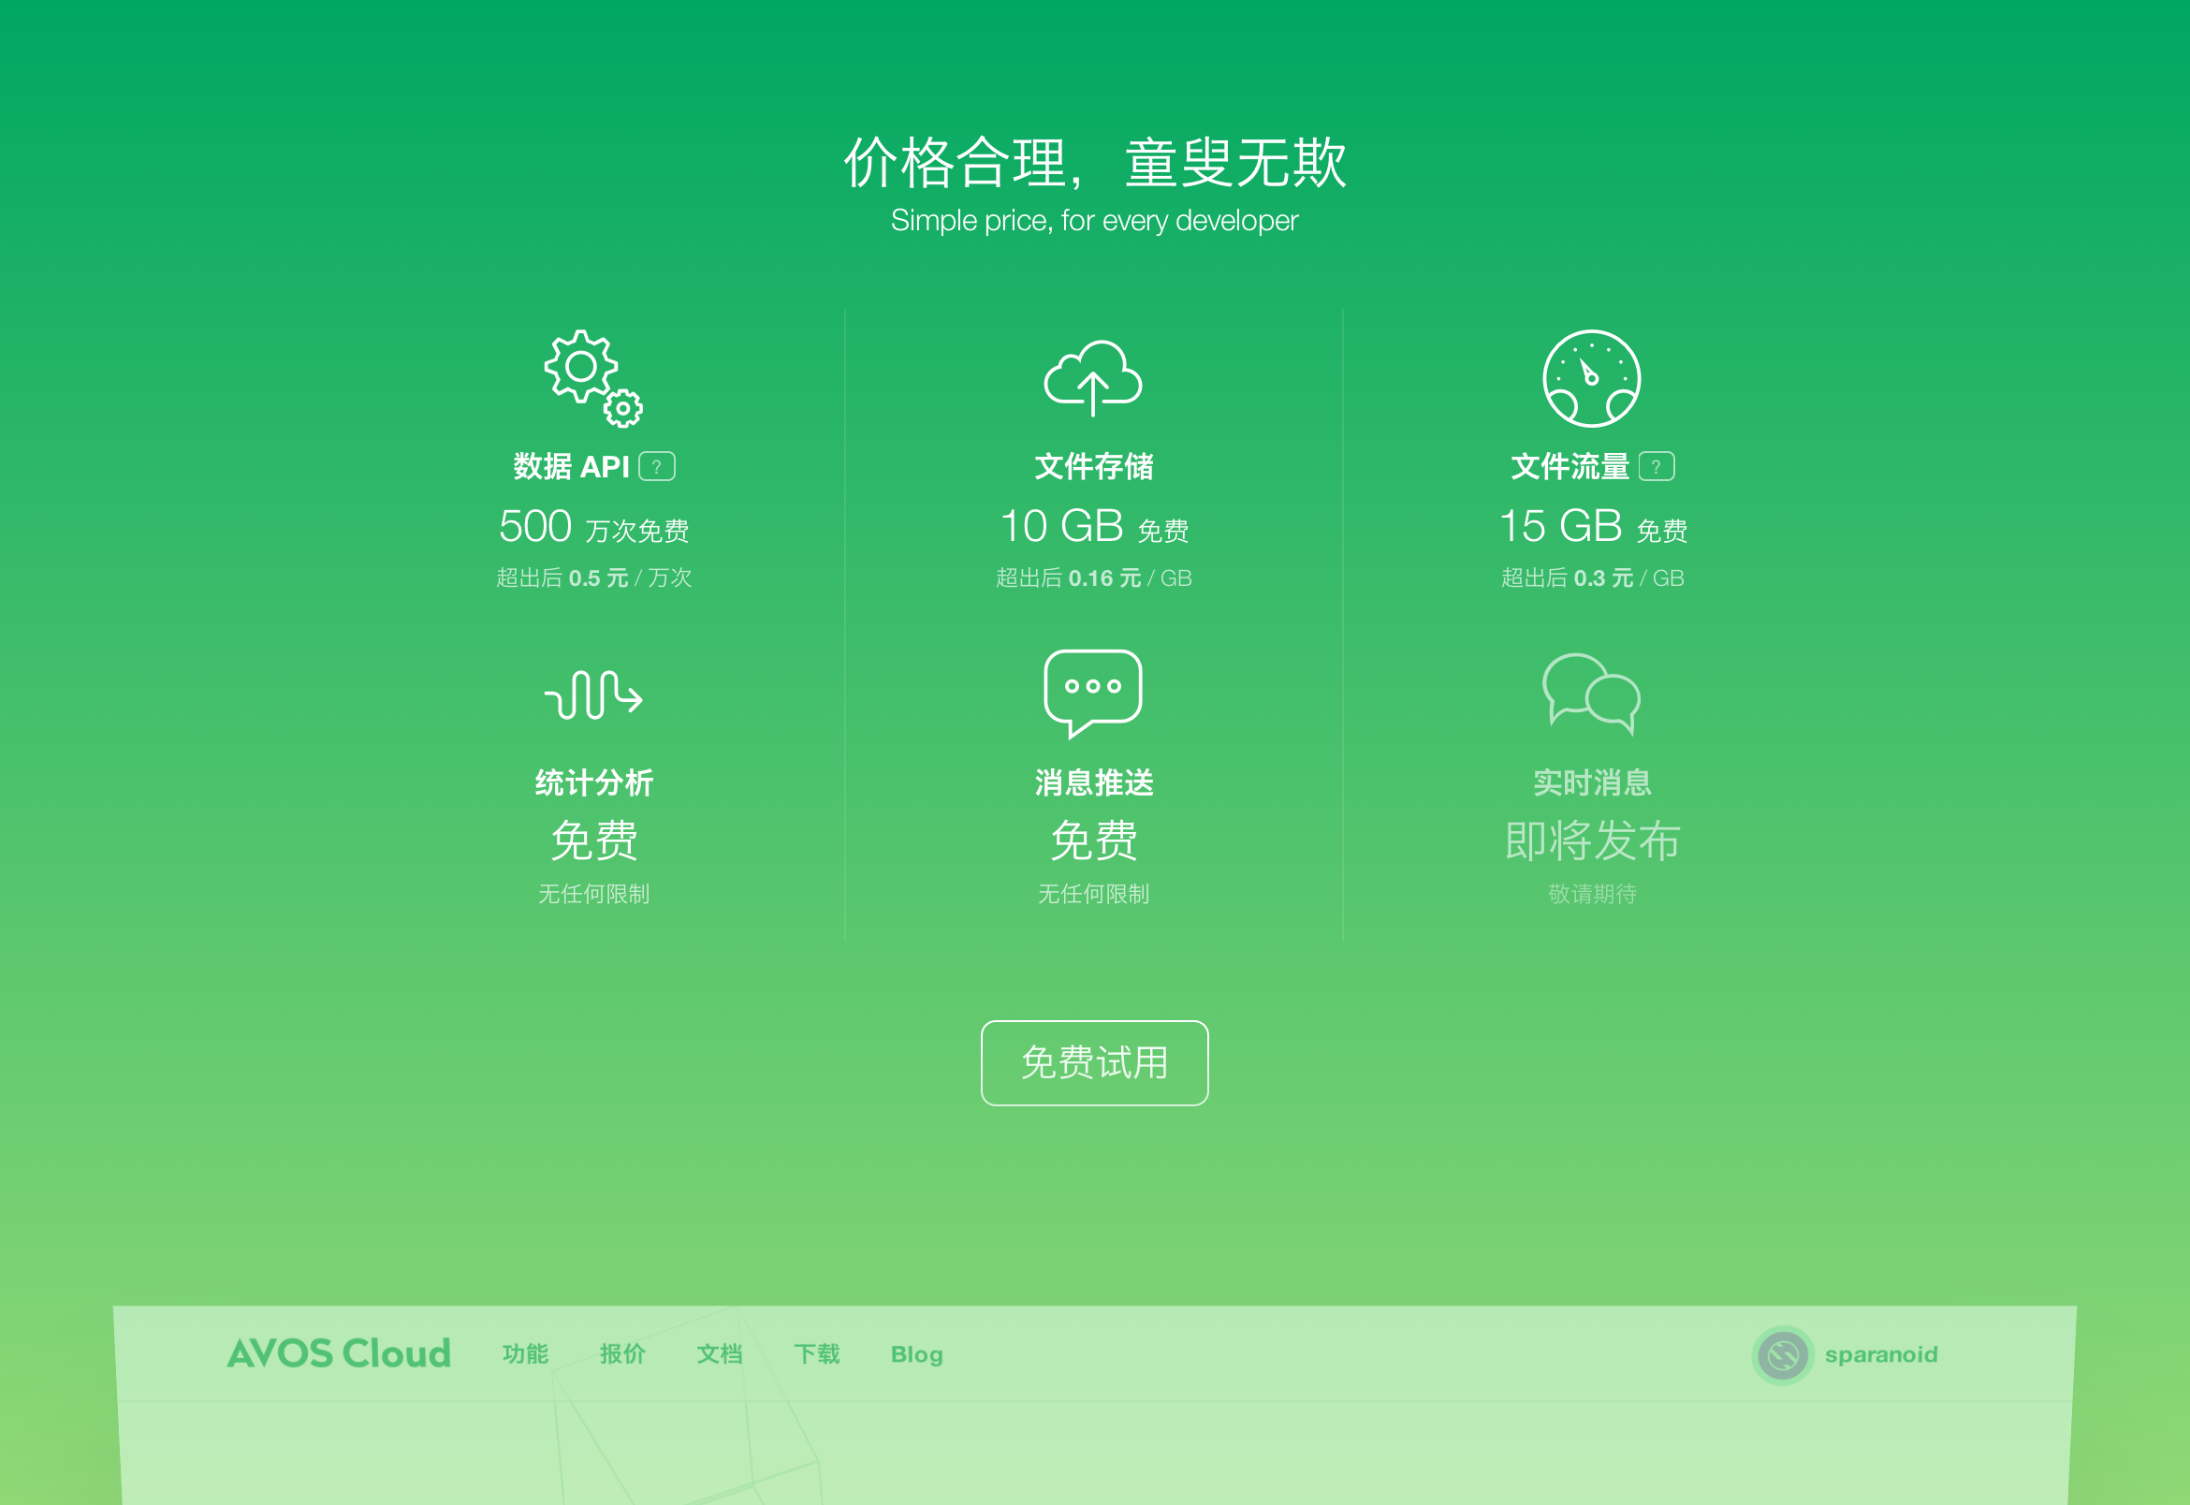Click the 文件流量 title
Image resolution: width=2190 pixels, height=1505 pixels.
pyautogui.click(x=1569, y=467)
